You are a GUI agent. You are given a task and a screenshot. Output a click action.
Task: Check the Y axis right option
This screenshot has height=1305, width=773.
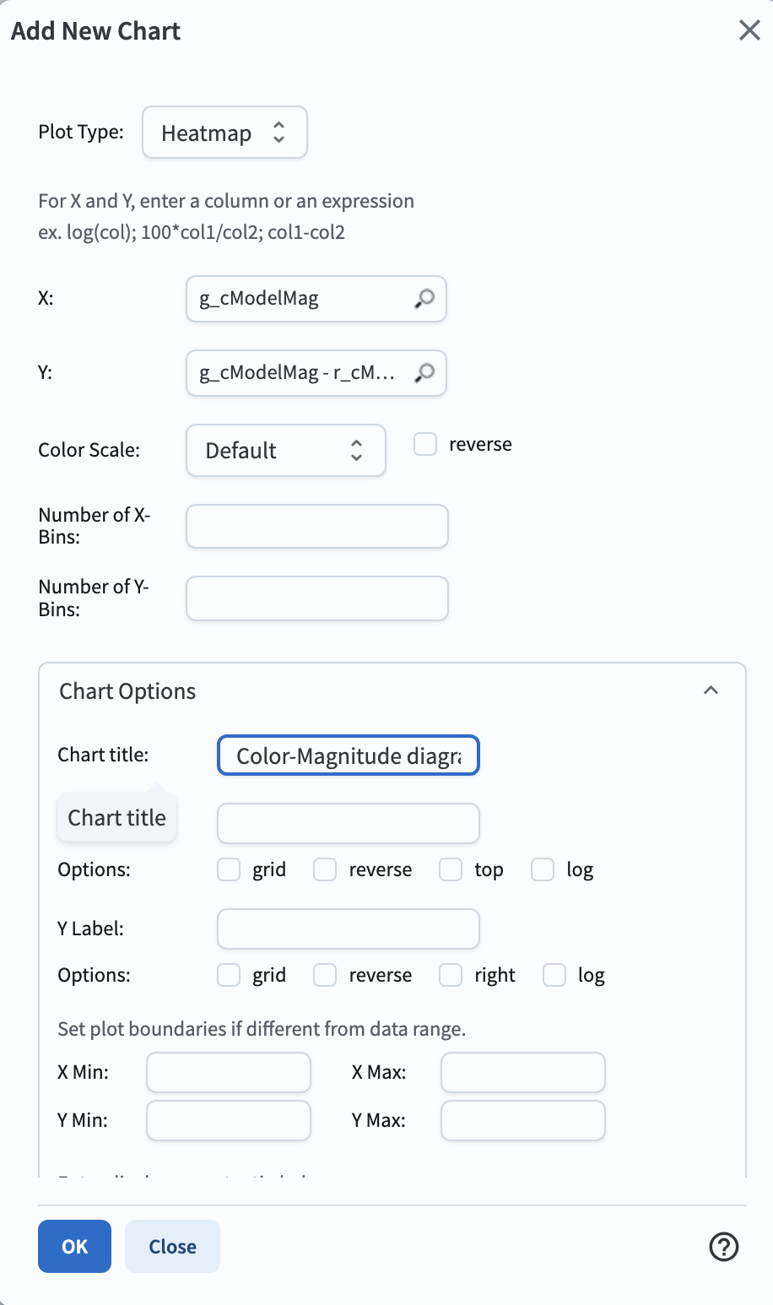(451, 975)
